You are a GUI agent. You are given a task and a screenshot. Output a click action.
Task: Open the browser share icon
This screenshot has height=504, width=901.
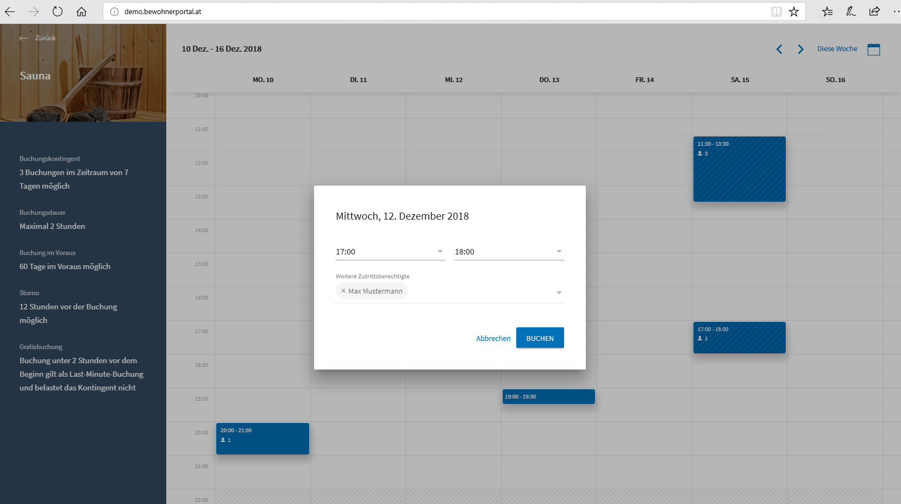[x=874, y=11]
